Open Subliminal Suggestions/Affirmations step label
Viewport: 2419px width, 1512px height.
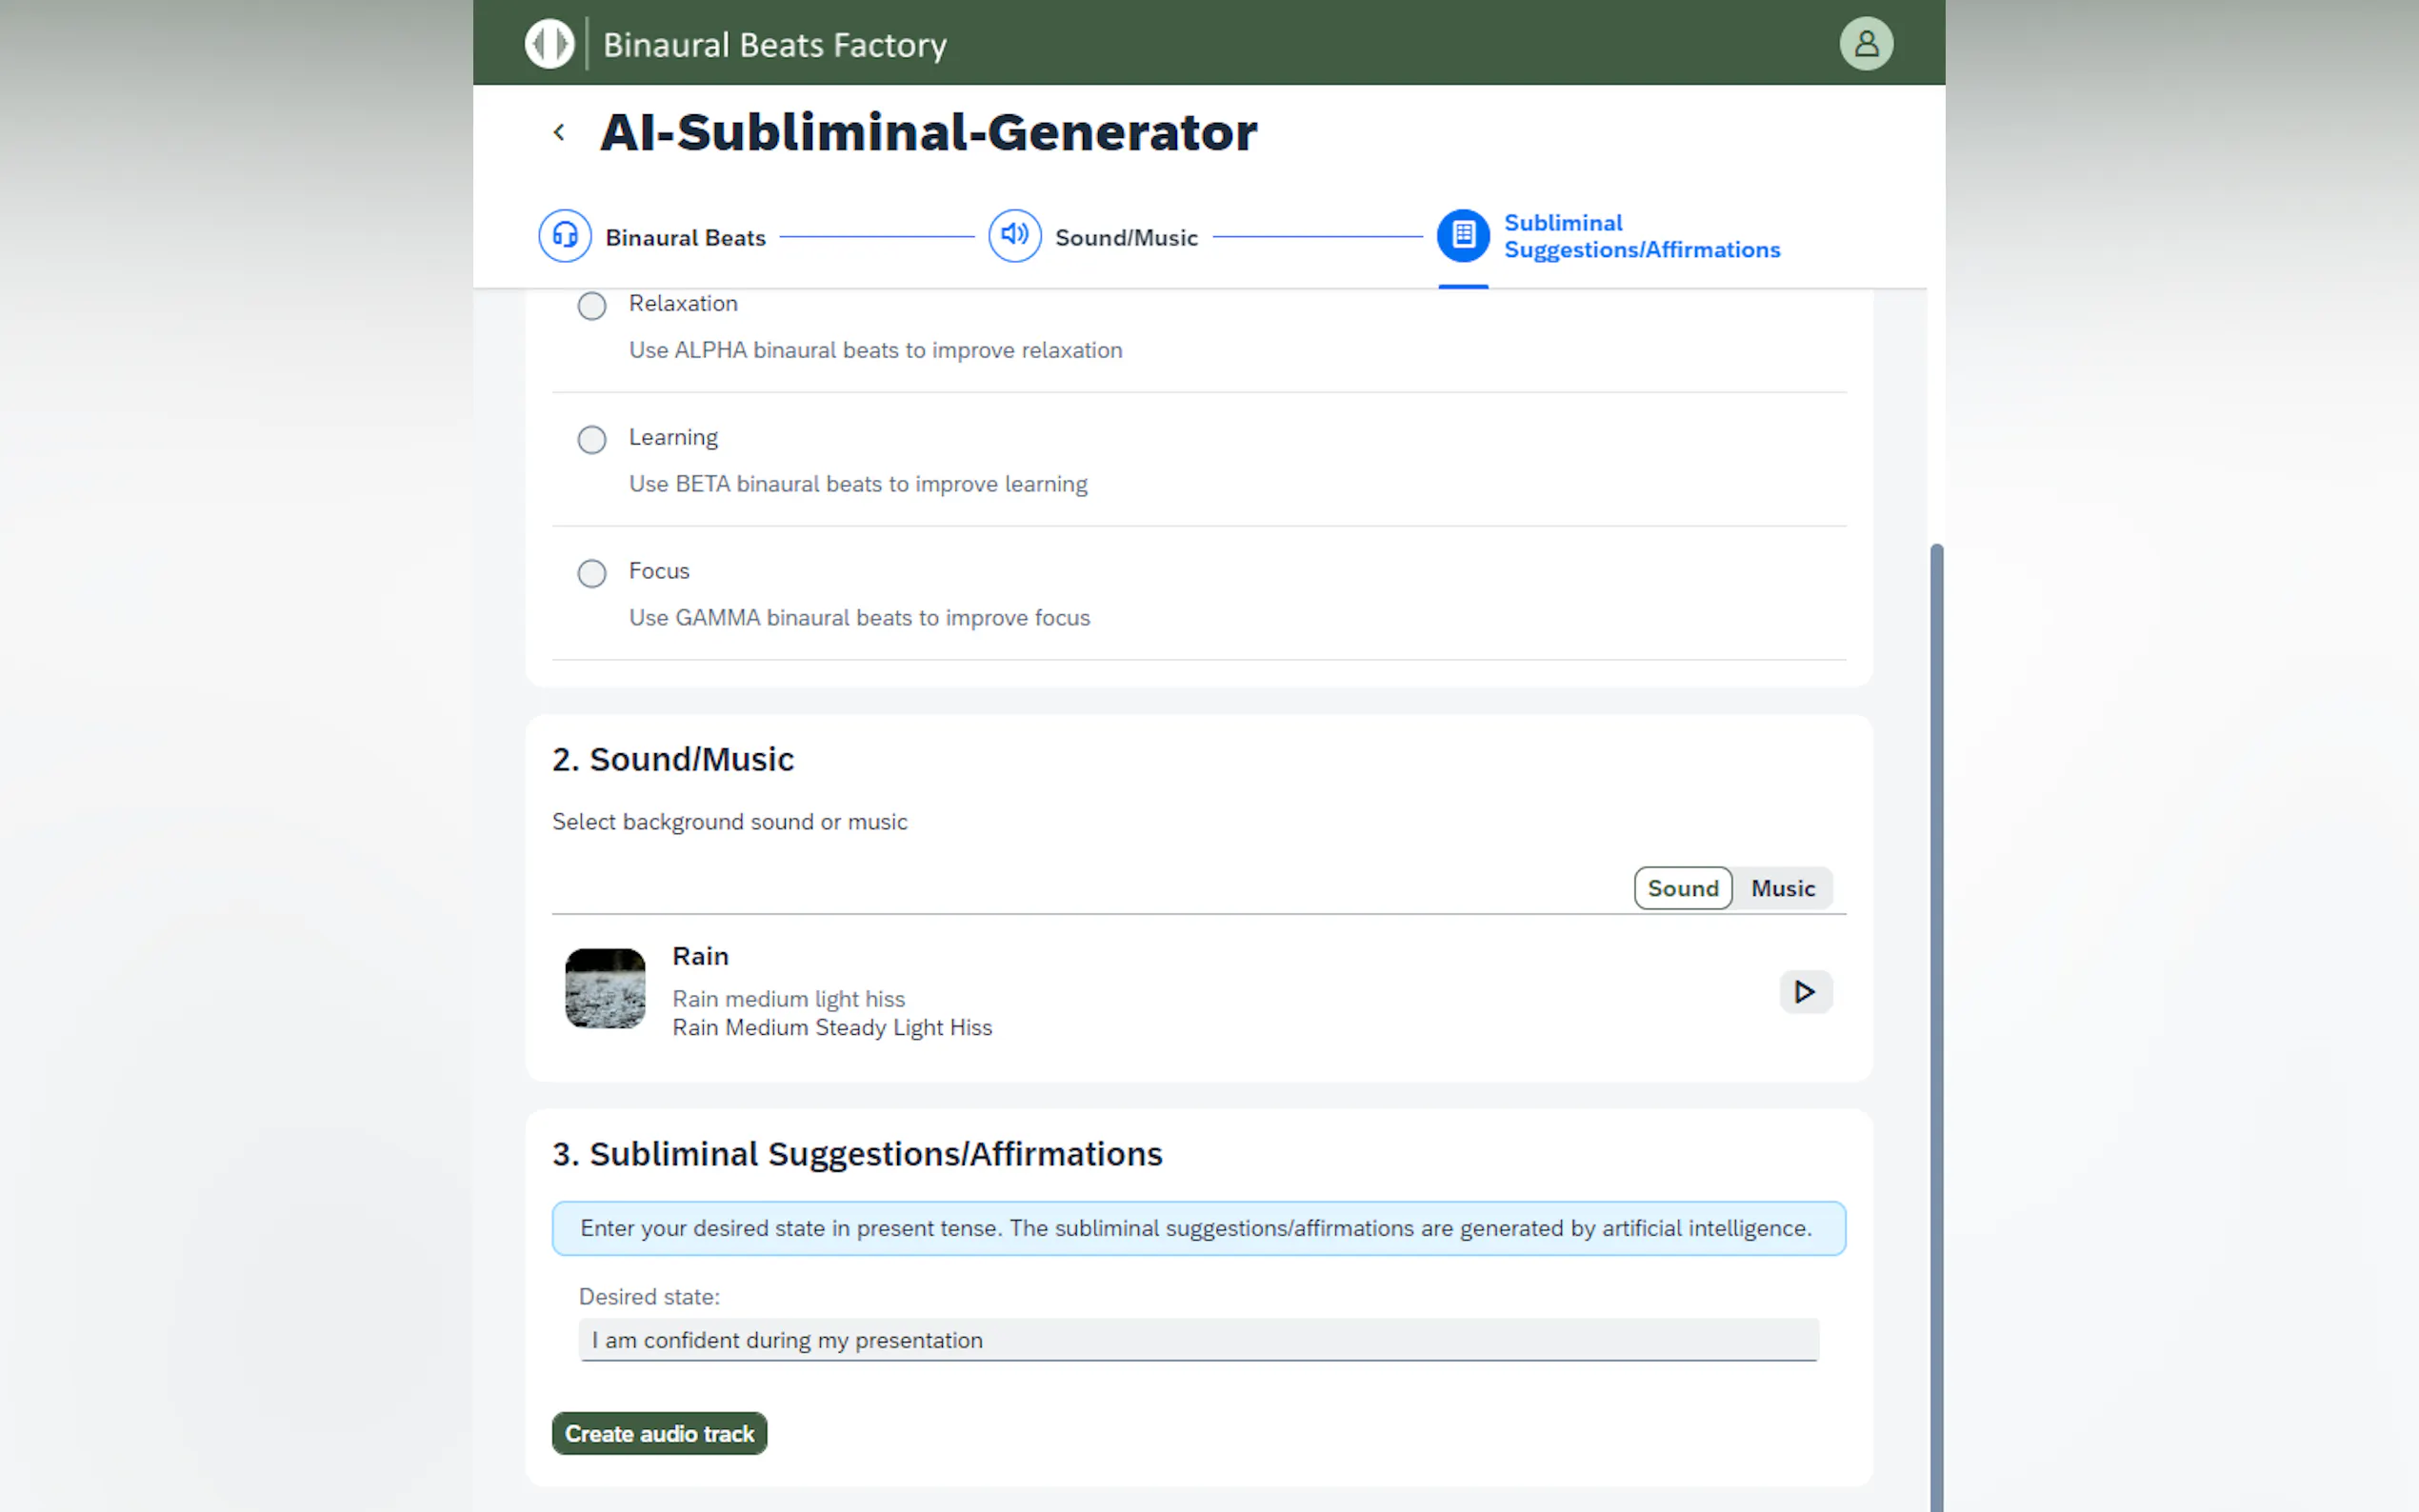[x=1641, y=236]
